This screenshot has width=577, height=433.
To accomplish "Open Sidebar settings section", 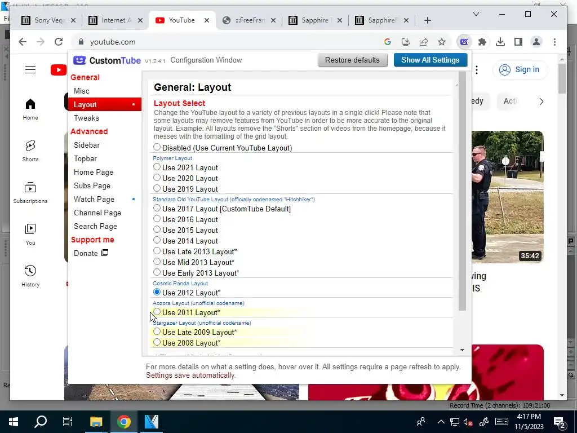I will point(86,145).
